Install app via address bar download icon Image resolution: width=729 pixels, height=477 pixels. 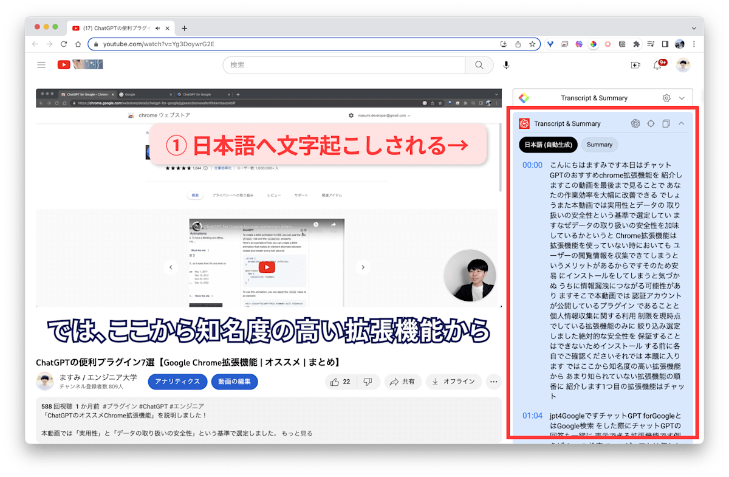click(x=504, y=44)
